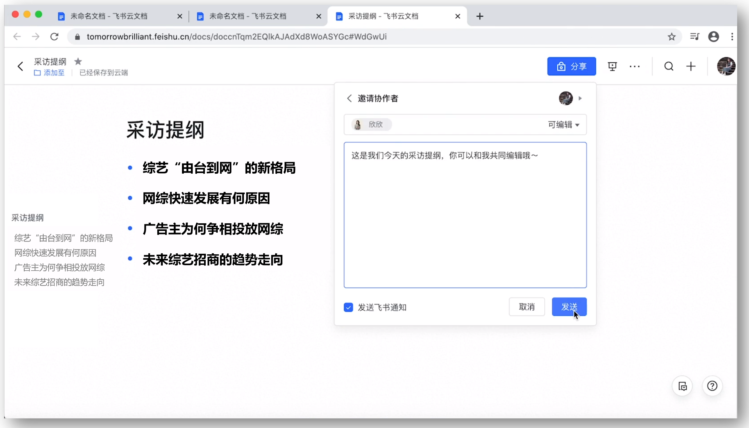Open the 可编辑 permission dropdown
The height and width of the screenshot is (428, 749).
(564, 124)
